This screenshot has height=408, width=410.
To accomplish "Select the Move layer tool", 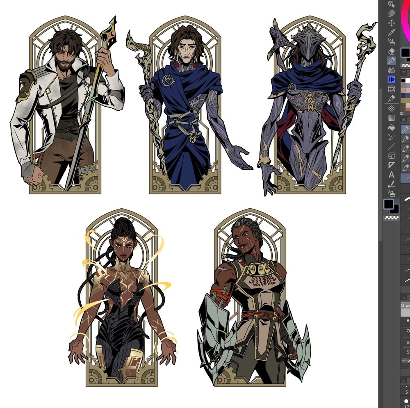I will (x=391, y=23).
